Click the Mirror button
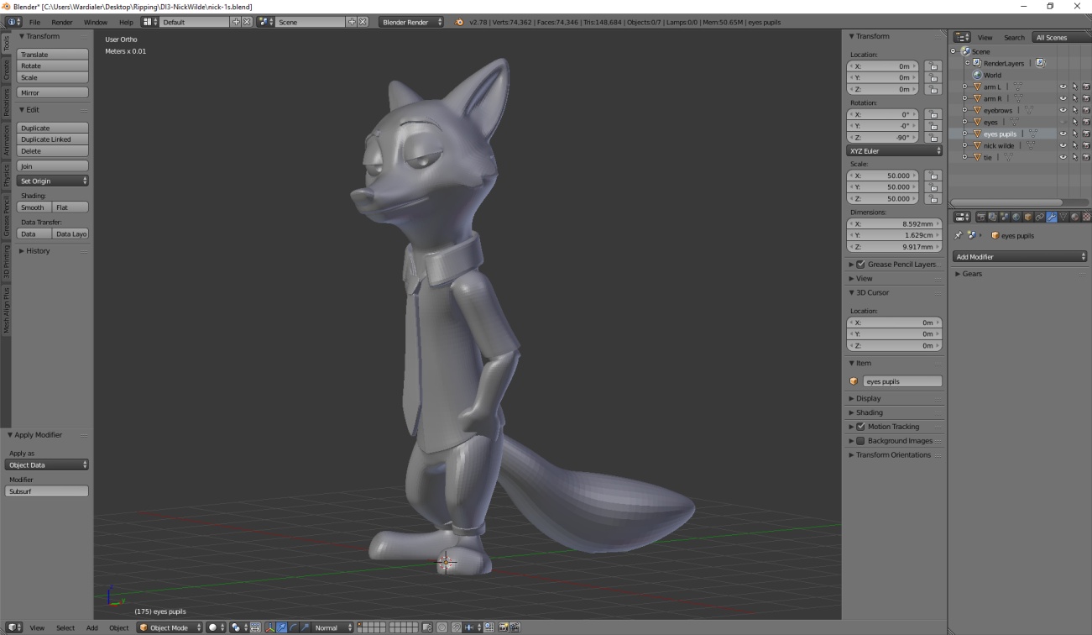Viewport: 1092px width, 635px height. pyautogui.click(x=52, y=92)
